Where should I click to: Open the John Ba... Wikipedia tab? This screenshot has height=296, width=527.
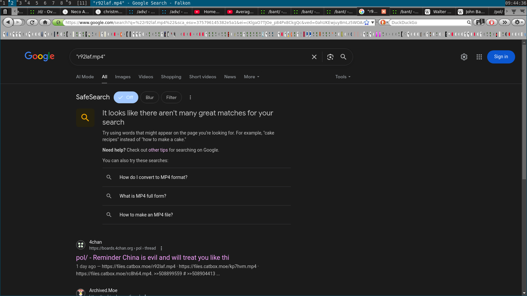(x=472, y=12)
